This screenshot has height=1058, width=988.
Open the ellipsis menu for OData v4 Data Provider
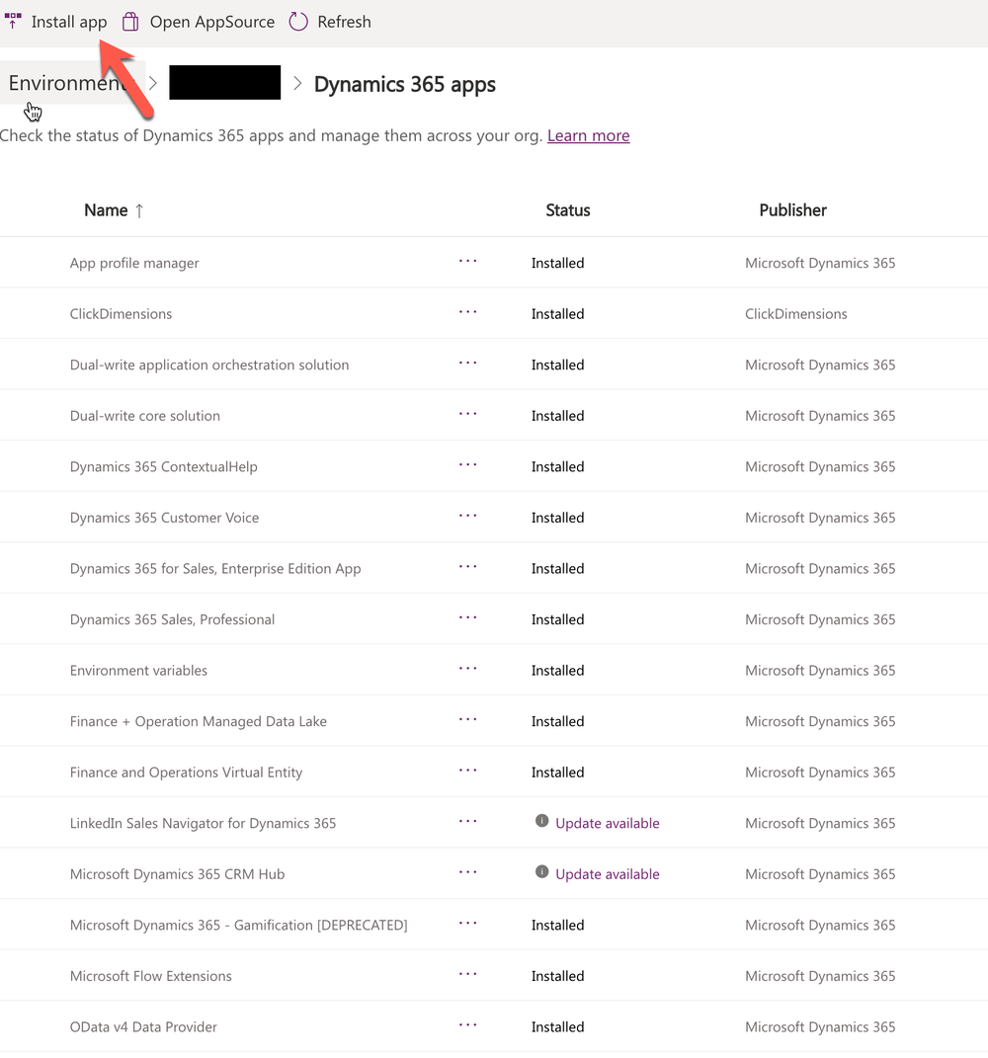click(x=467, y=1025)
